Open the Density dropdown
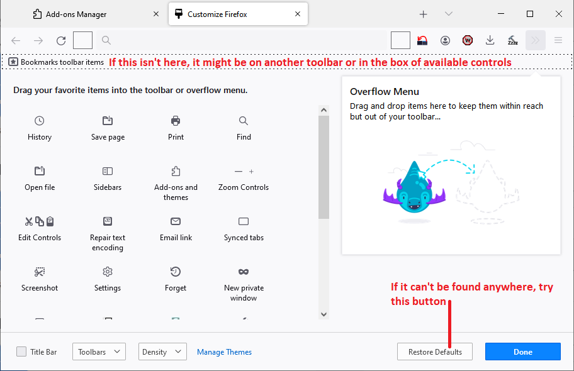Viewport: 574px width, 371px height. pos(162,352)
